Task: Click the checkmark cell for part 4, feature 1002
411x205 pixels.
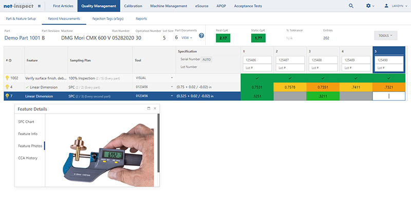Action: [356, 78]
